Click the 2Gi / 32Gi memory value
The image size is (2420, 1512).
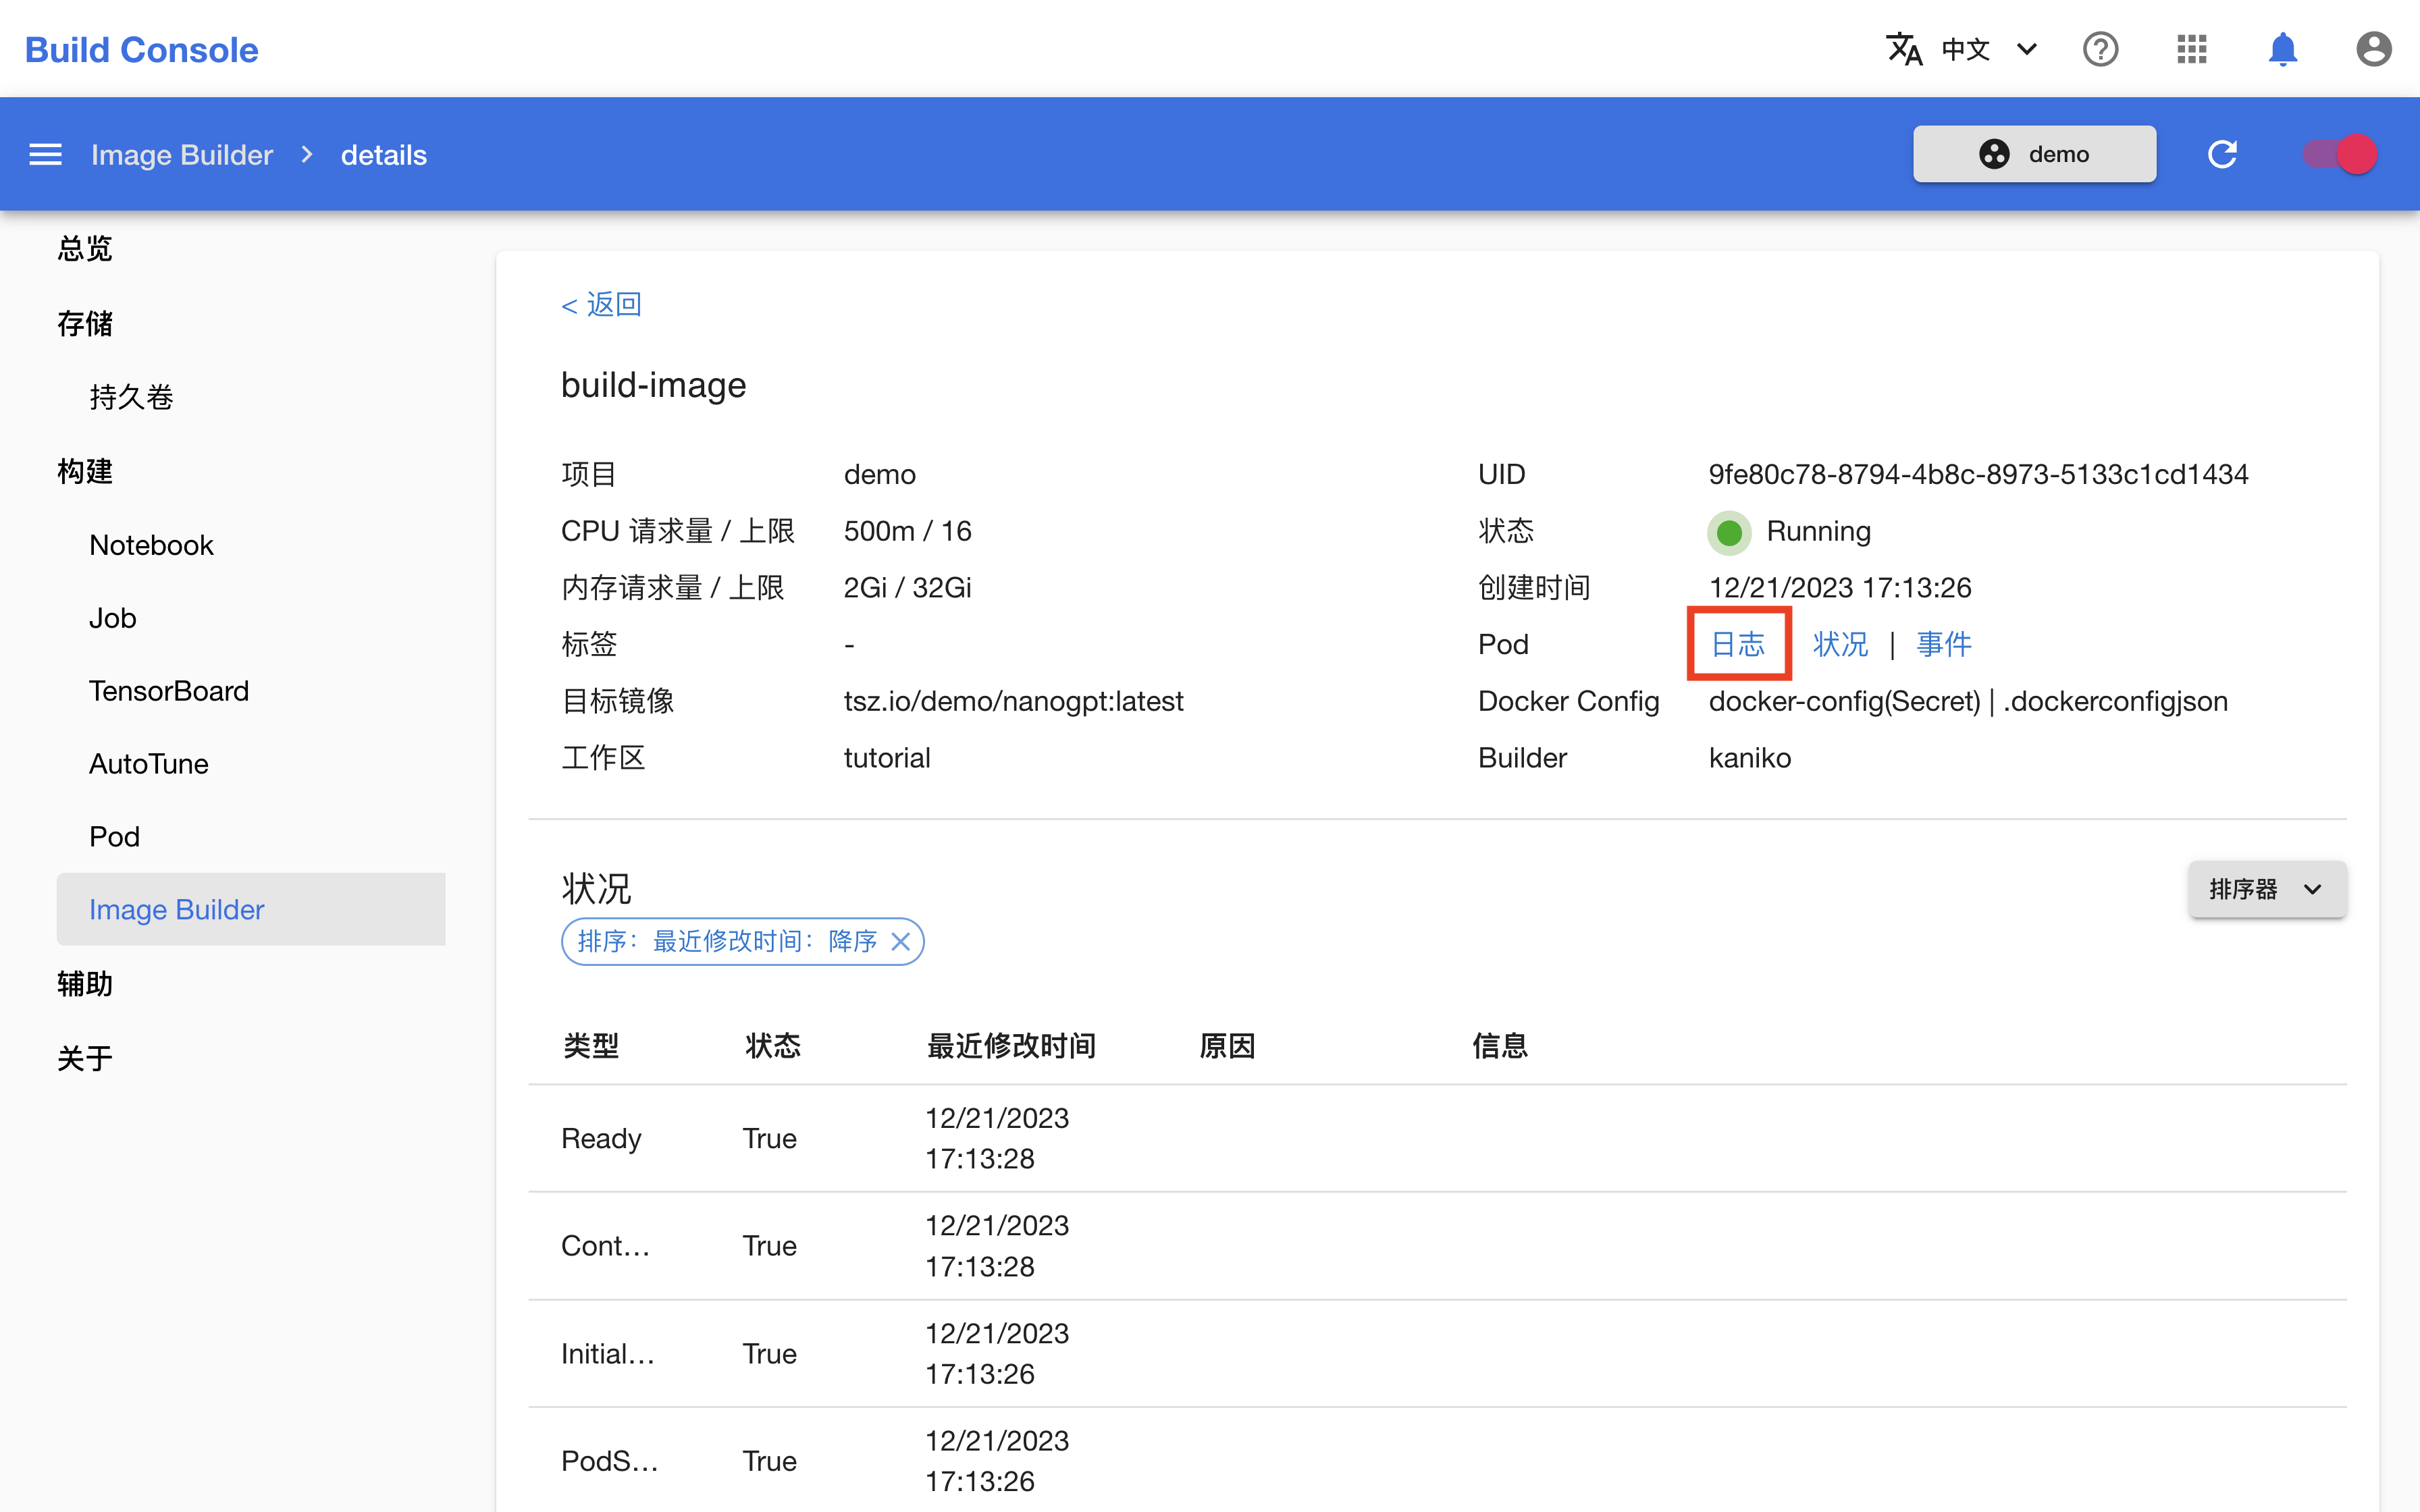907,588
